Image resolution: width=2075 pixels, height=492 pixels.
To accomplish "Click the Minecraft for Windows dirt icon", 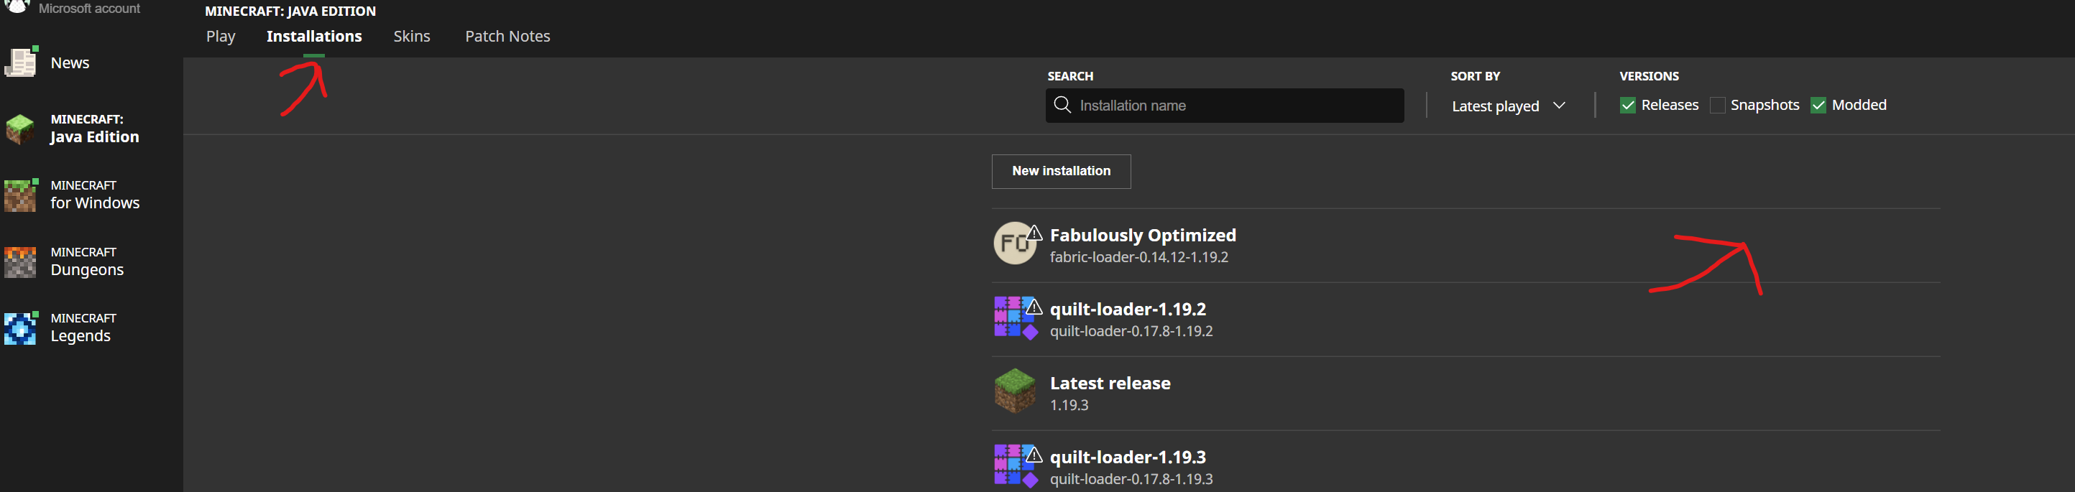I will (x=21, y=195).
